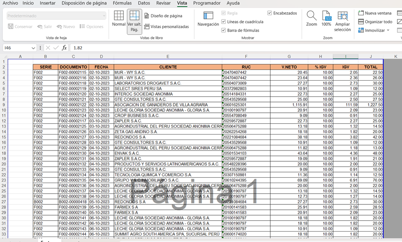The width and height of the screenshot is (402, 242).
Task: Click the Zoom magnifier icon
Action: point(311,19)
